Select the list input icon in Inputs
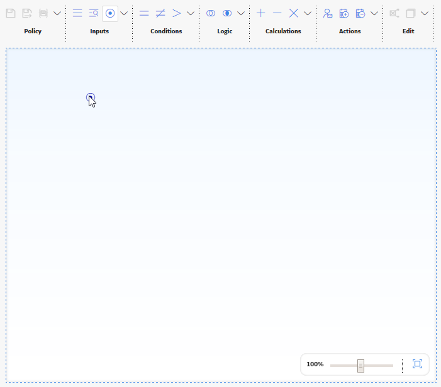 tap(77, 13)
